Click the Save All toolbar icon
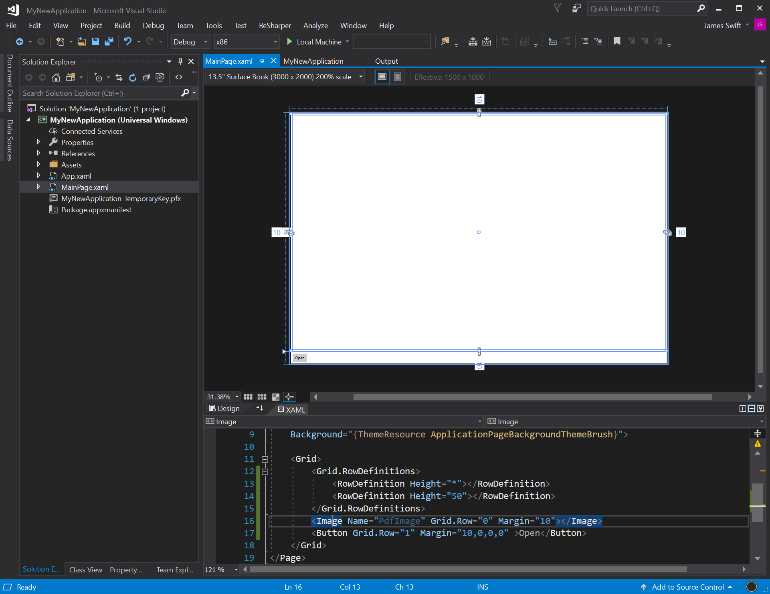This screenshot has height=594, width=770. pyautogui.click(x=109, y=41)
